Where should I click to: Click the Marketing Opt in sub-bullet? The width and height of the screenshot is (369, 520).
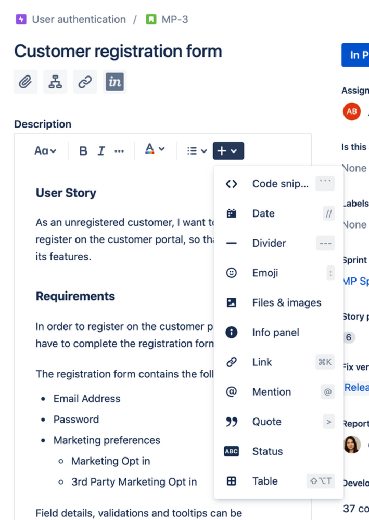[111, 461]
